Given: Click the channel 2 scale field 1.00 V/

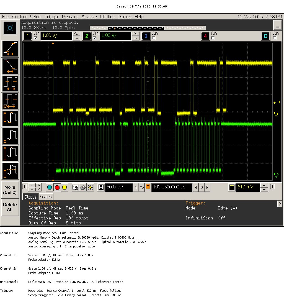Looking at the screenshot, I should tap(115, 36).
